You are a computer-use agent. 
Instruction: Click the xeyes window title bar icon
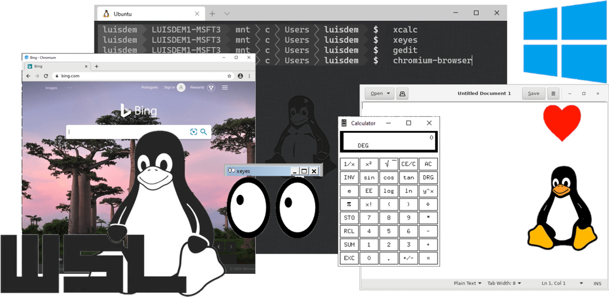coord(231,170)
